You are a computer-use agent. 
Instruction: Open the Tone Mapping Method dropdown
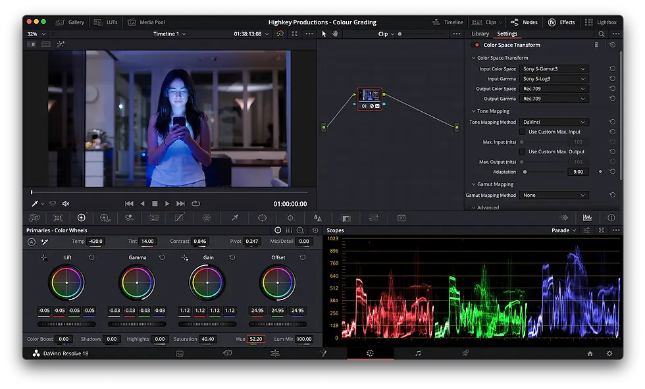(554, 122)
